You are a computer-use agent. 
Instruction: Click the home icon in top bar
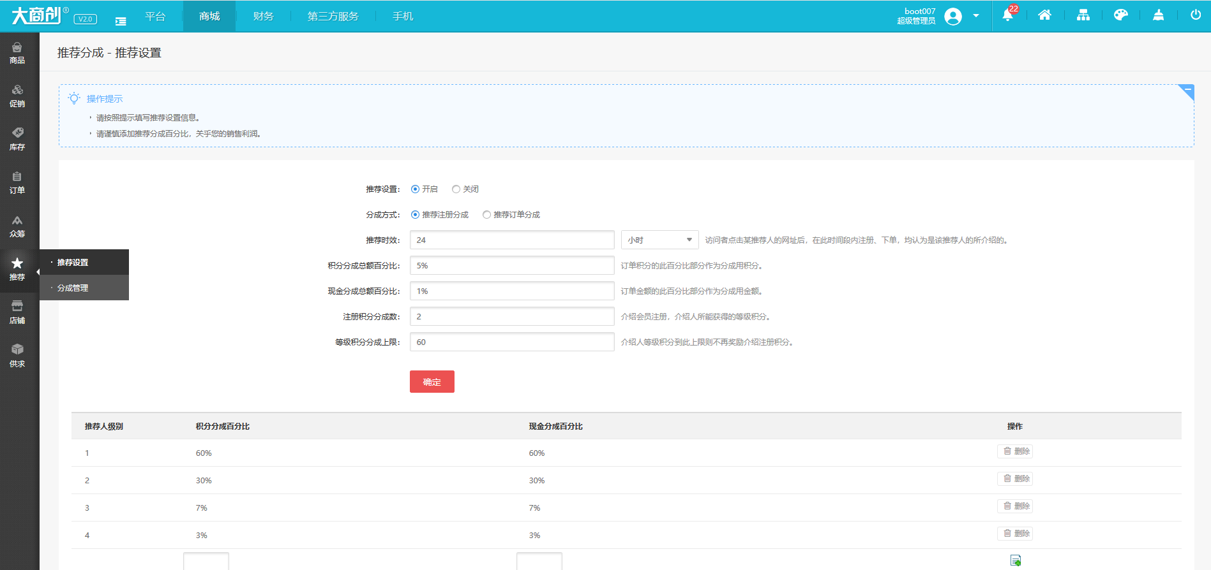tap(1044, 15)
